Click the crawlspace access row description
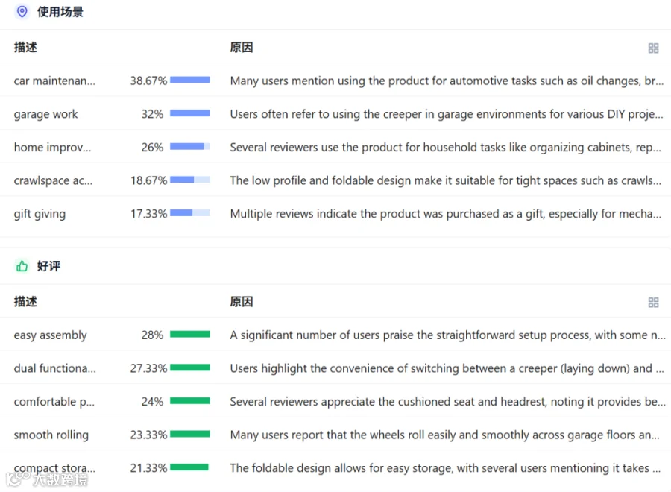The width and height of the screenshot is (671, 492). coord(53,181)
